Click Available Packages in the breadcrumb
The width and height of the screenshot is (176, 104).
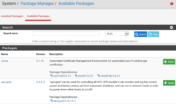[x=76, y=3]
